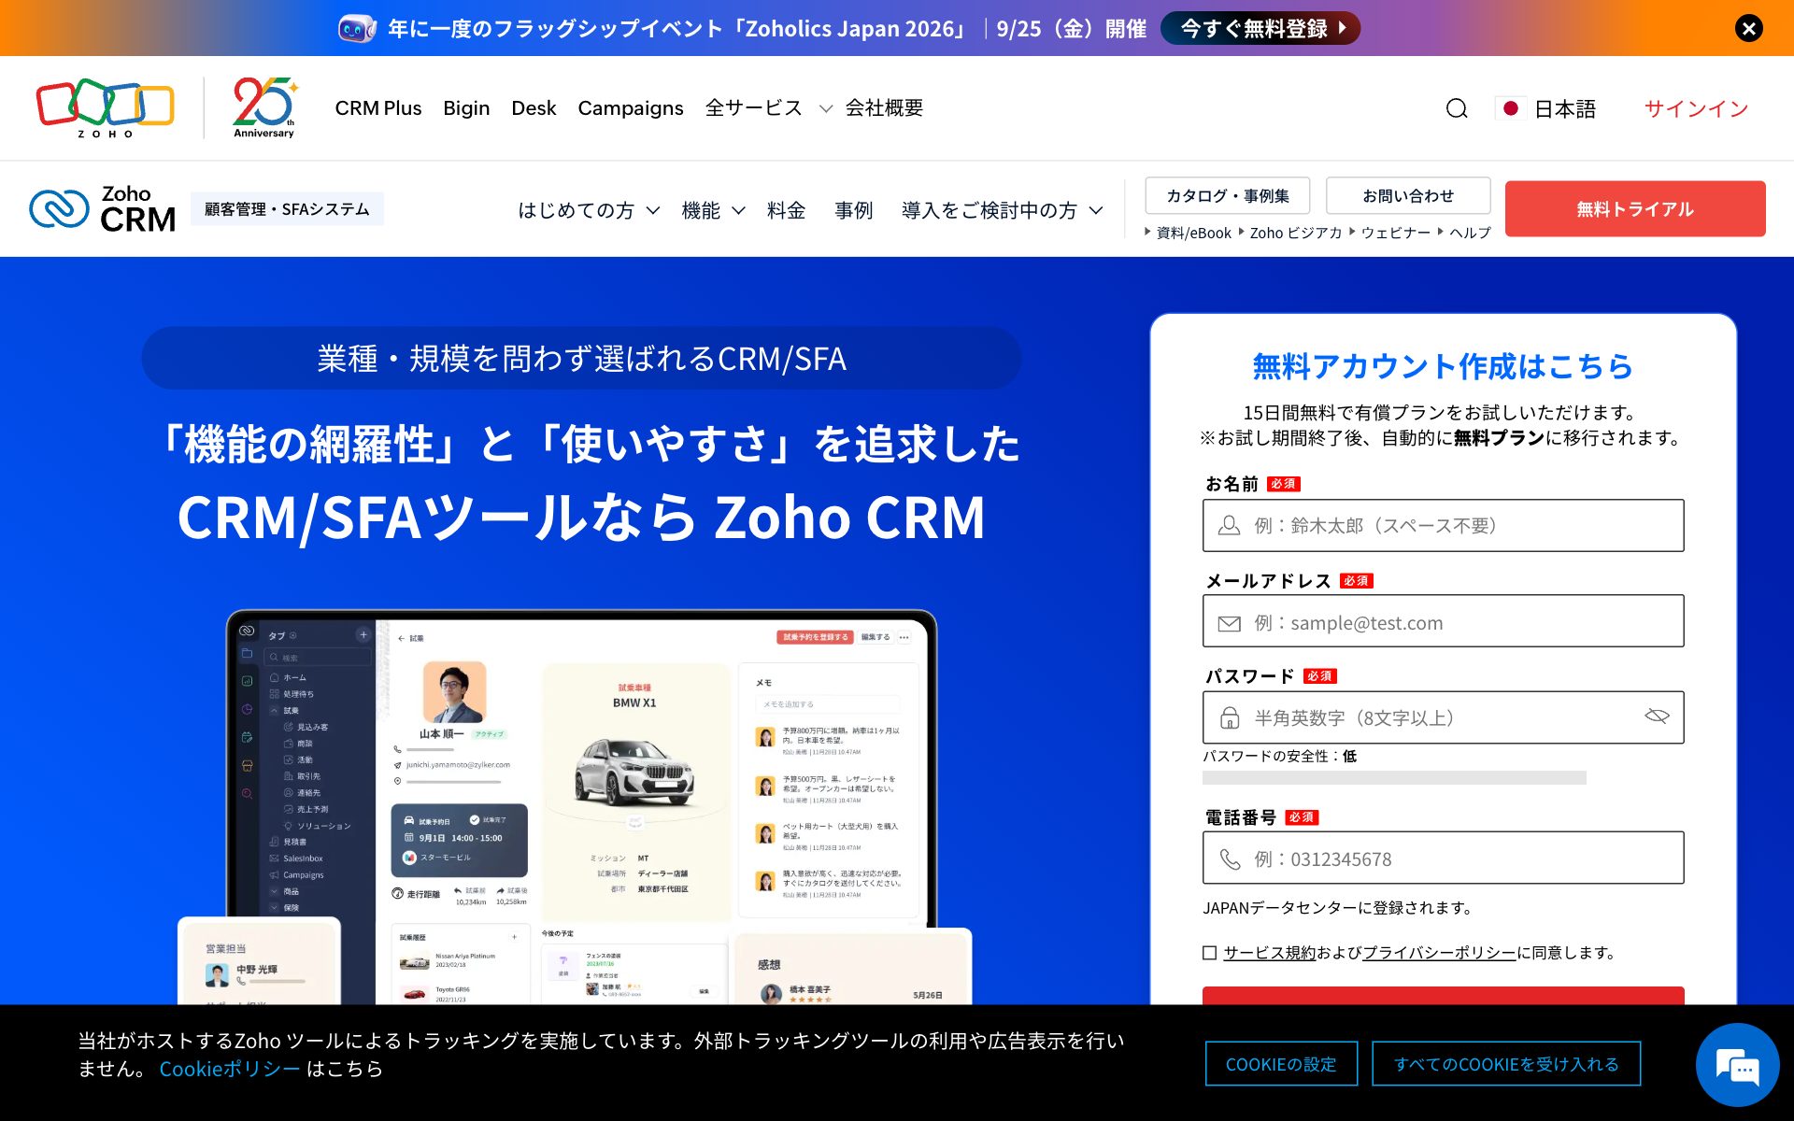1794x1121 pixels.
Task: Click the Zoho logo
Action: 105,107
